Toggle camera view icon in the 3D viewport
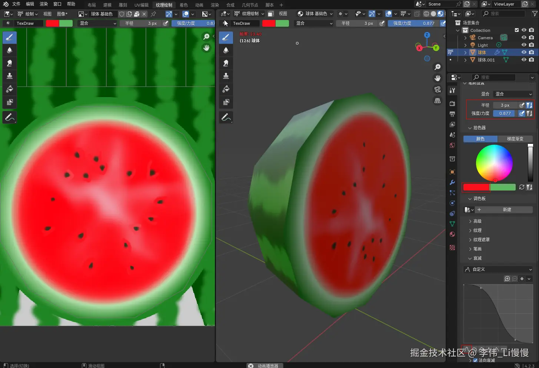The image size is (539, 368). click(x=437, y=90)
